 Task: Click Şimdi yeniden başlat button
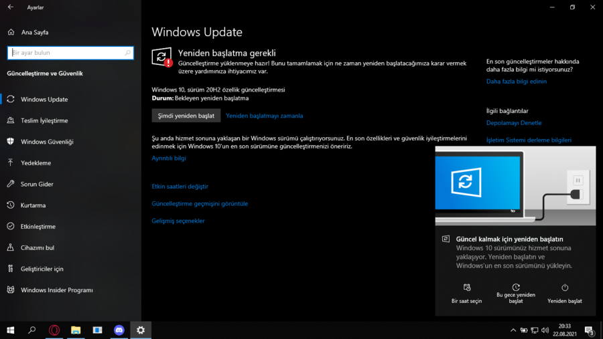click(x=186, y=116)
